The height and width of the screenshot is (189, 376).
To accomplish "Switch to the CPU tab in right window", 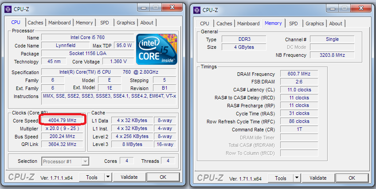I will pyautogui.click(x=205, y=24).
